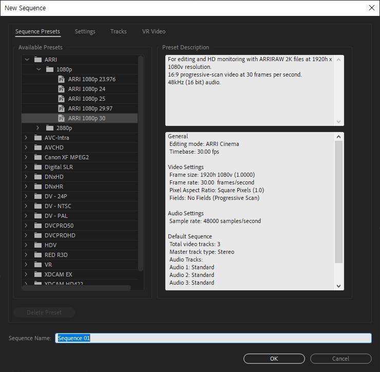Expand the RED R3D preset folder
The width and height of the screenshot is (380, 372).
(26, 254)
